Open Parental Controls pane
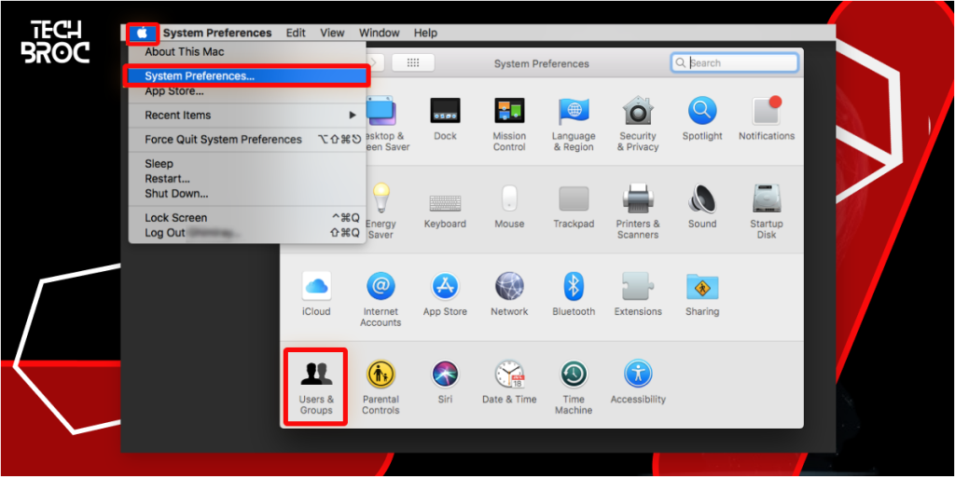 coord(381,387)
